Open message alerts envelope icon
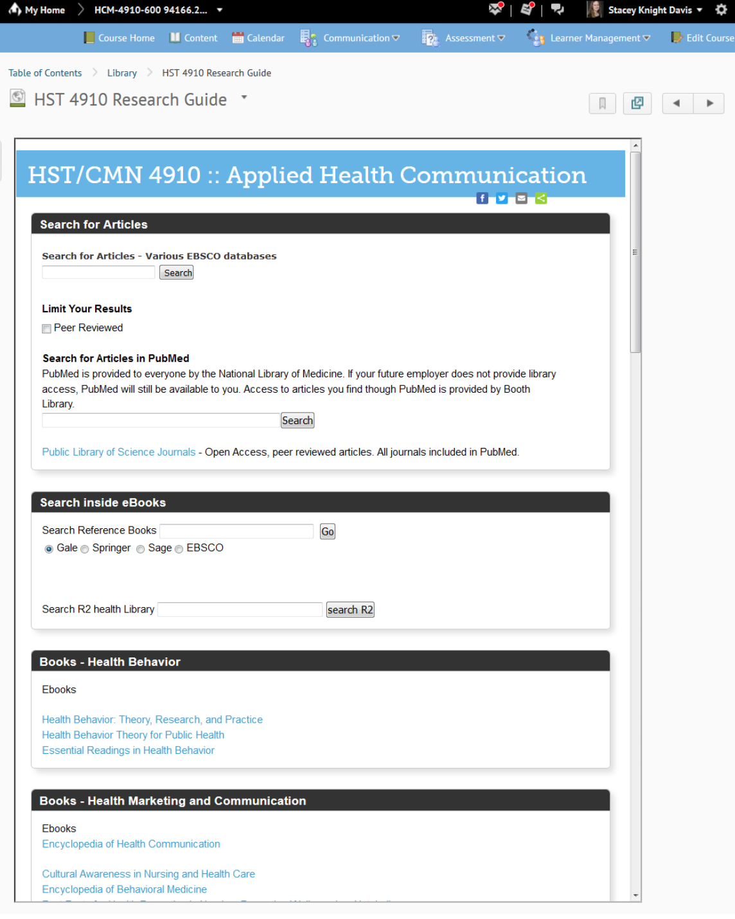735x919 pixels. pos(495,9)
